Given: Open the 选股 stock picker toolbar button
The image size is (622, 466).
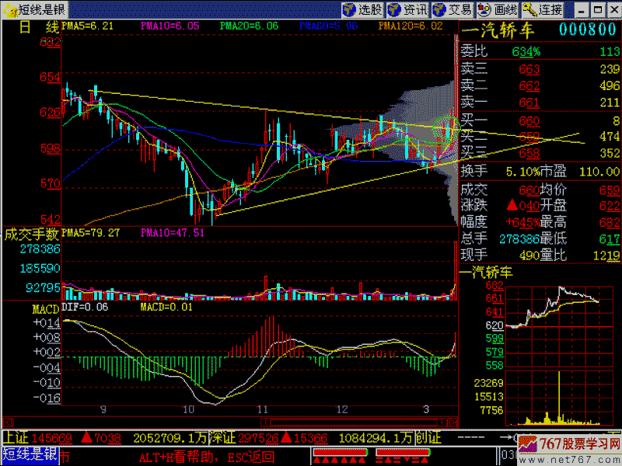Looking at the screenshot, I should (x=364, y=9).
